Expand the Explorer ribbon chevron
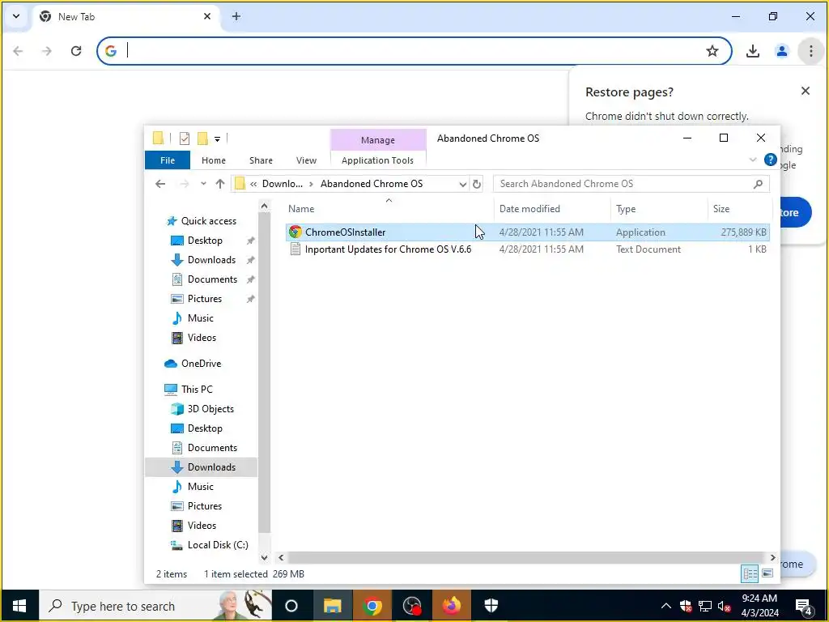Image resolution: width=829 pixels, height=622 pixels. (x=753, y=160)
